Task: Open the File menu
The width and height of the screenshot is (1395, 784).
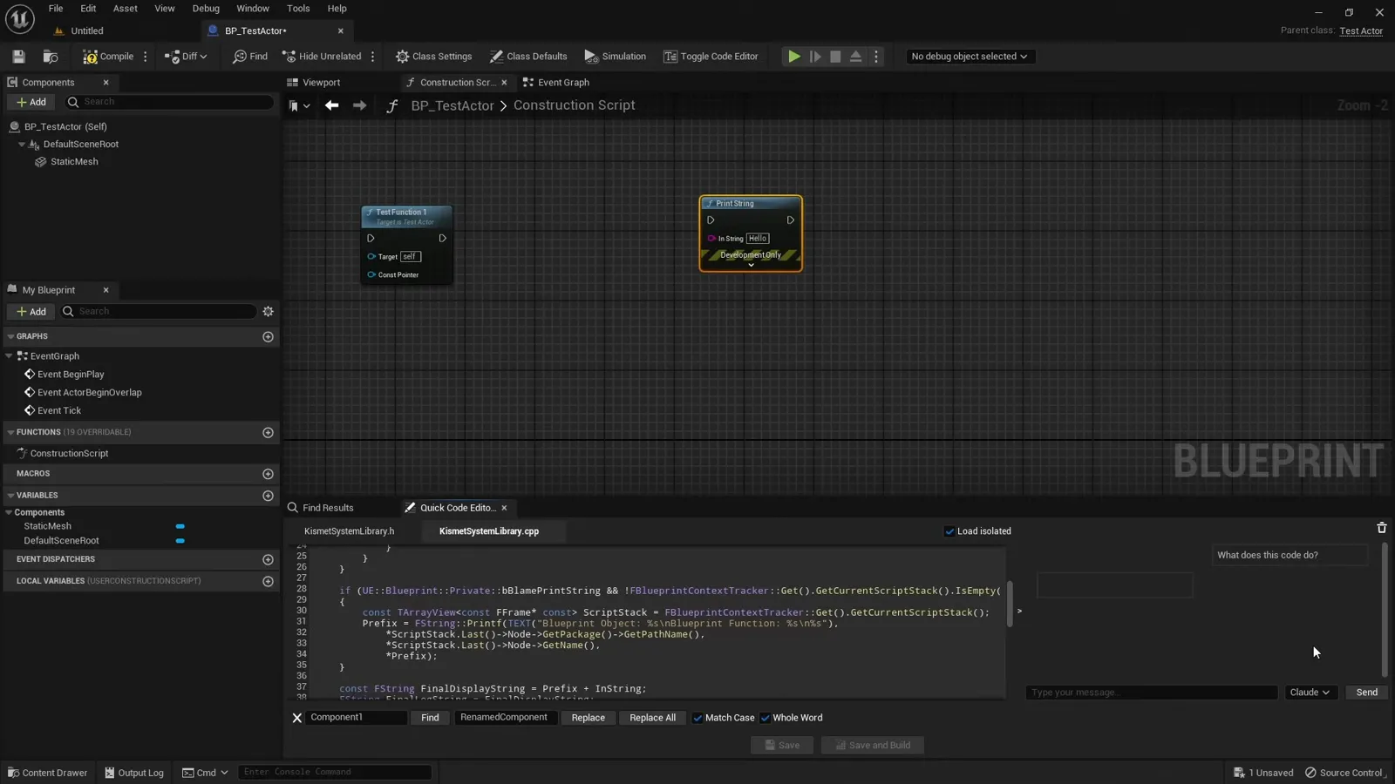Action: pos(56,9)
